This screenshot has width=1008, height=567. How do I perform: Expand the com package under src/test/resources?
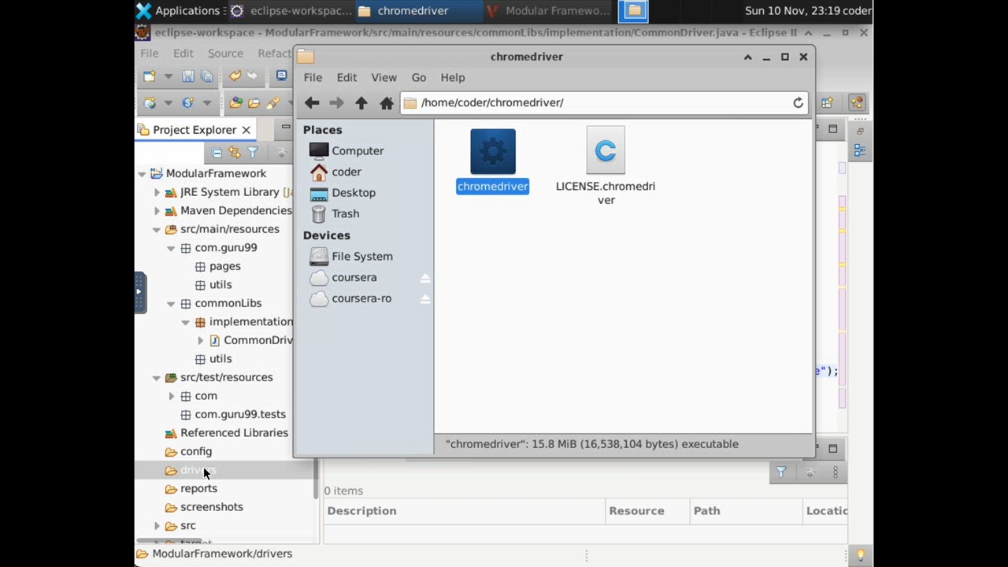(171, 396)
